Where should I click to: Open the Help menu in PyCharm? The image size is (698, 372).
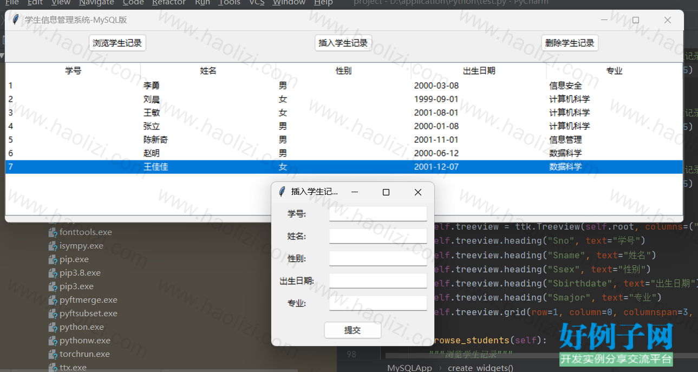pos(323,3)
